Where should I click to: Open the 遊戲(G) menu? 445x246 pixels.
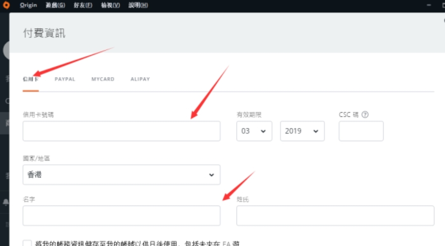pyautogui.click(x=55, y=5)
